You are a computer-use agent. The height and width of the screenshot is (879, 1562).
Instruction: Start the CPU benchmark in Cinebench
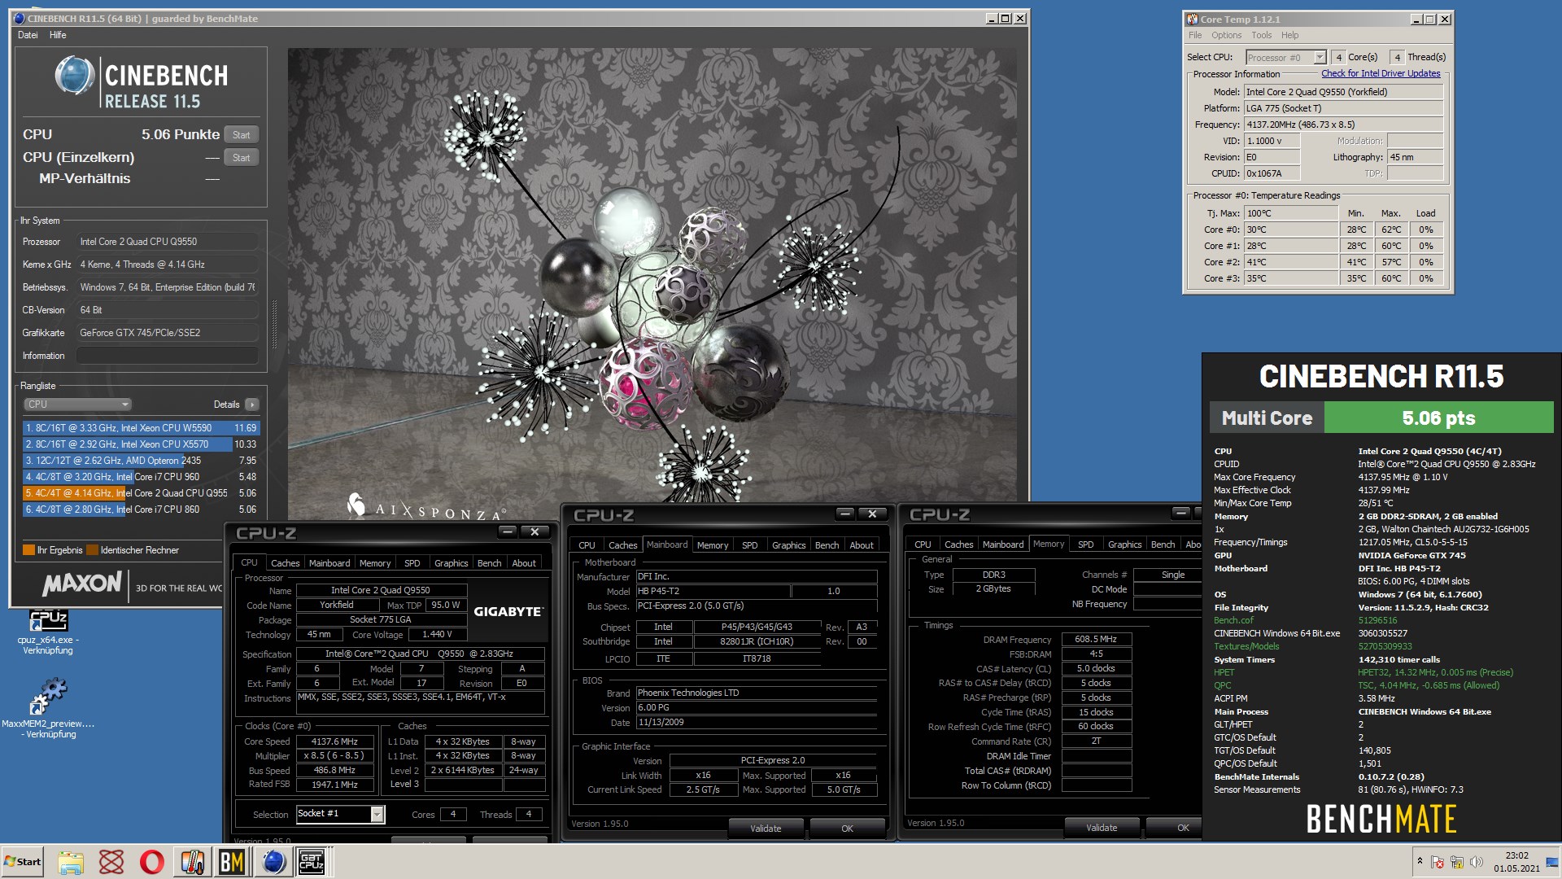[x=241, y=135]
